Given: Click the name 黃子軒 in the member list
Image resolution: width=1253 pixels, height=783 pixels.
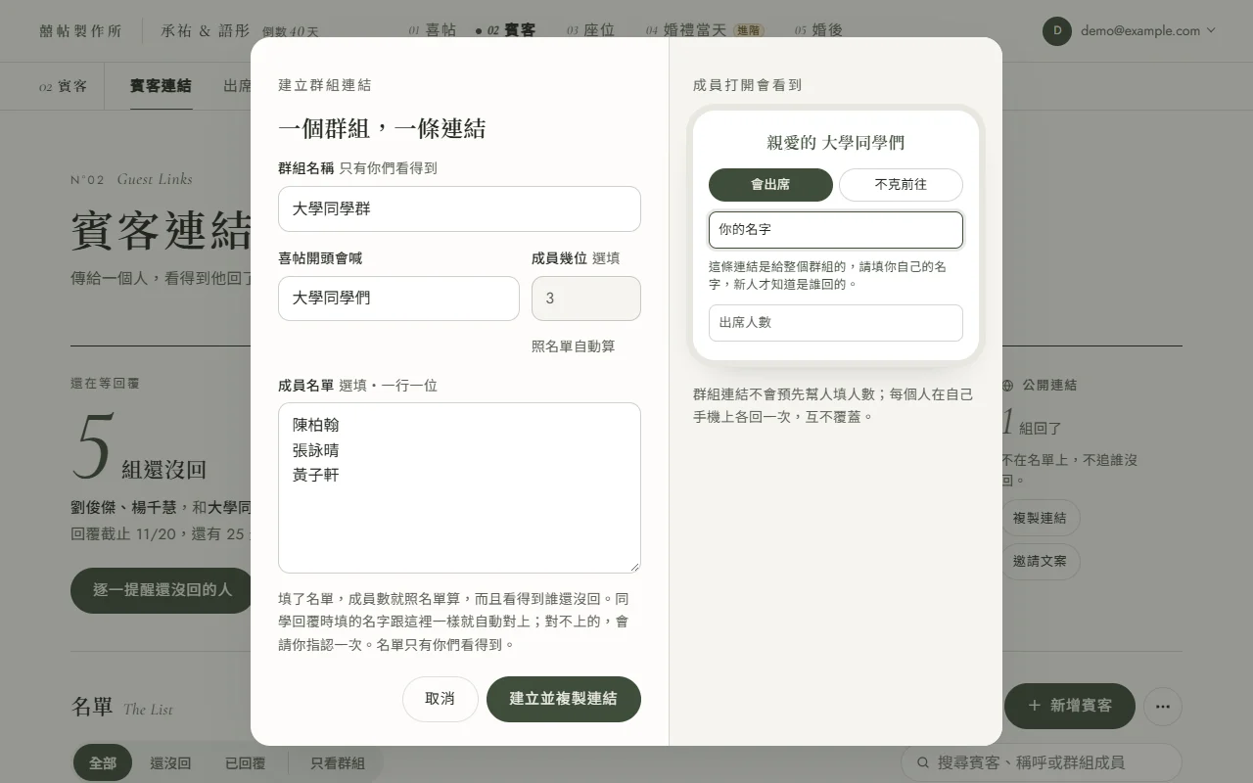Looking at the screenshot, I should pyautogui.click(x=316, y=476).
